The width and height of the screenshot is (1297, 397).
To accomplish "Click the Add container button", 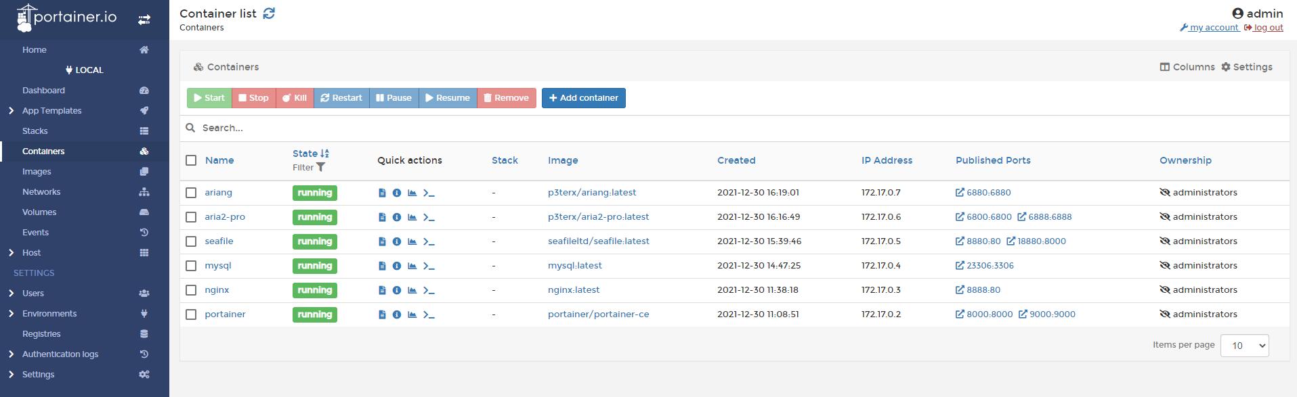I will tap(583, 98).
